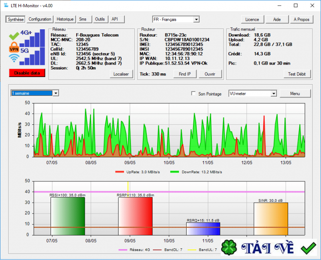This screenshot has height=260, width=321.
Task: Click the green clover icon near TẢI VỀ
Action: pos(229,248)
